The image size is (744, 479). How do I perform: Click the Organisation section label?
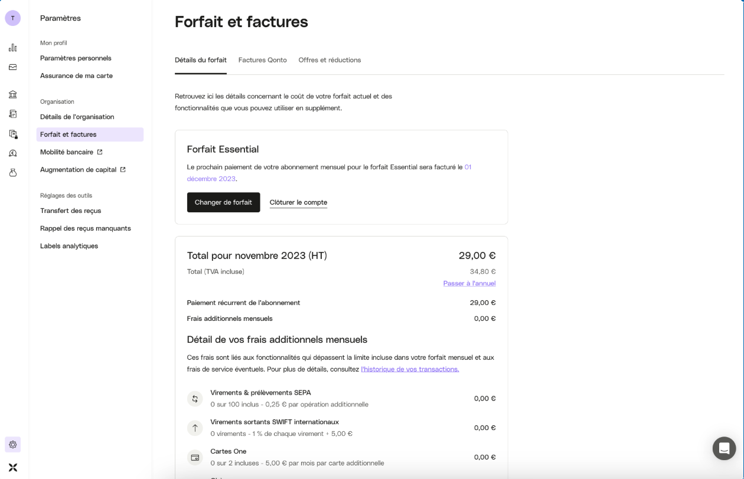[x=57, y=102]
